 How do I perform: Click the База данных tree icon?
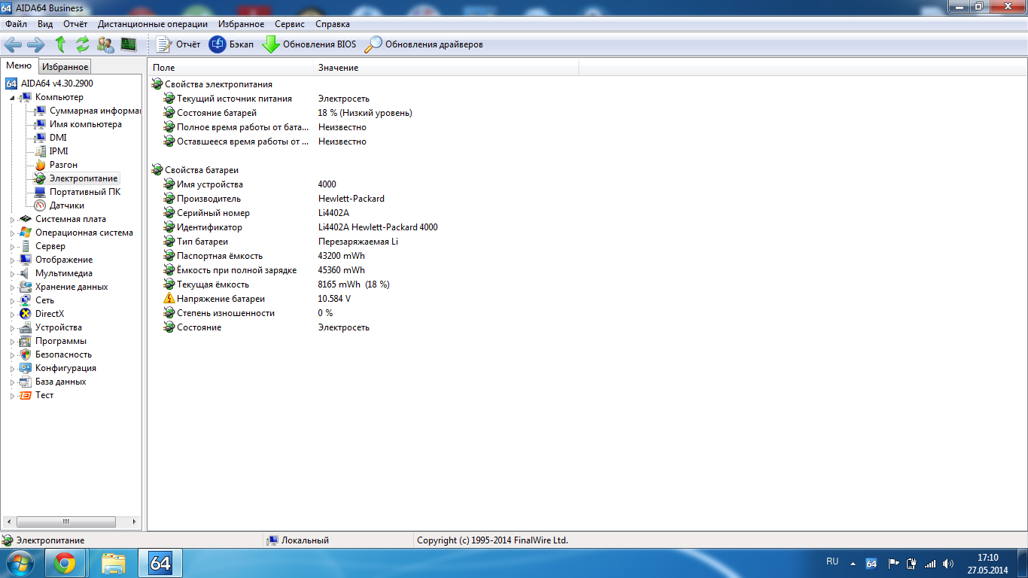point(26,382)
